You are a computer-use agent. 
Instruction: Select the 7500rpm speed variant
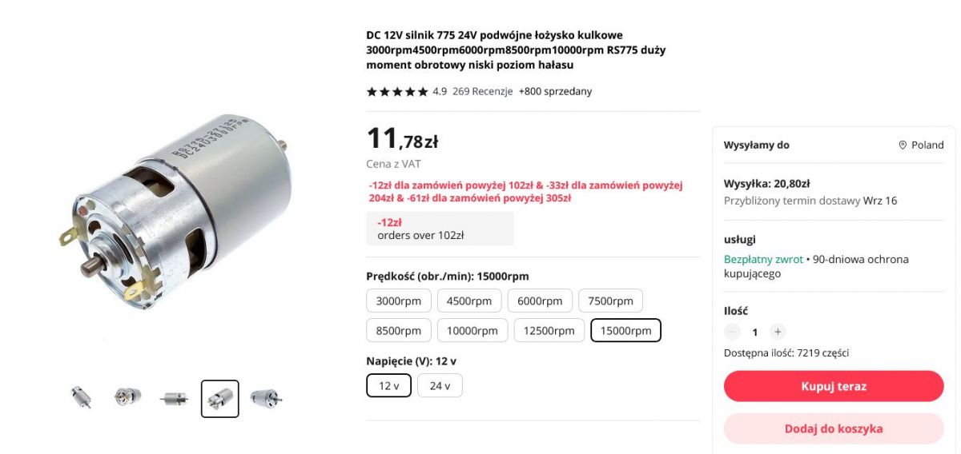click(610, 301)
